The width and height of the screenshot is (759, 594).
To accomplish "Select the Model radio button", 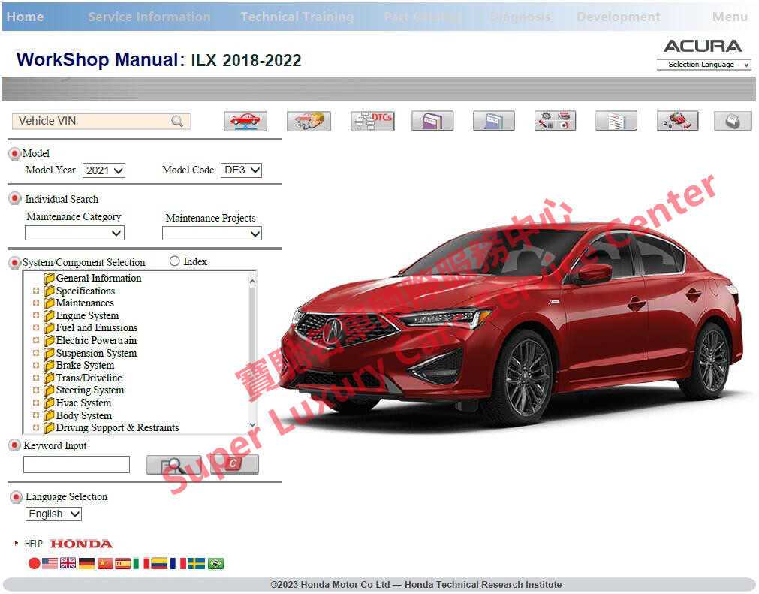I will pos(14,154).
